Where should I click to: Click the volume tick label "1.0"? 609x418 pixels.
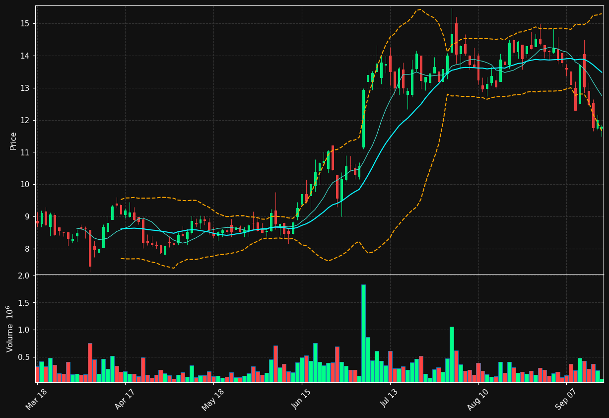tap(24, 330)
